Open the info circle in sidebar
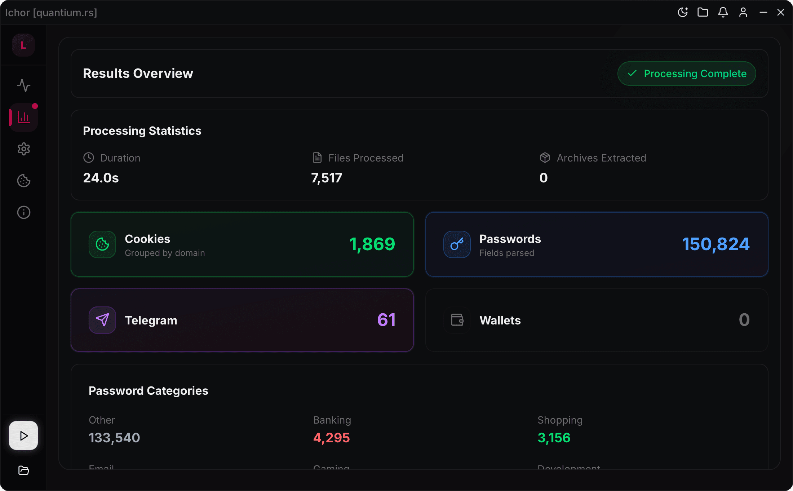This screenshot has height=491, width=793. (24, 212)
